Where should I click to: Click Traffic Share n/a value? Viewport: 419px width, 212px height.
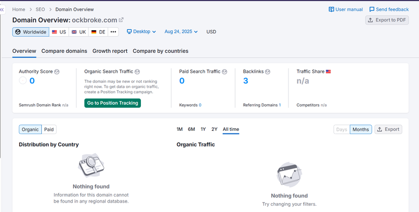pyautogui.click(x=303, y=81)
